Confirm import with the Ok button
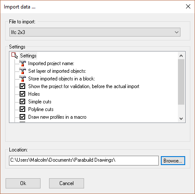195x194 pixels. click(23, 183)
